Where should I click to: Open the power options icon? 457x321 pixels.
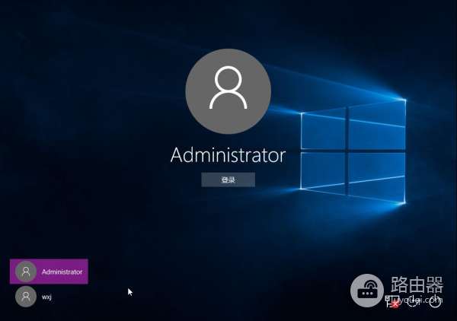(435, 302)
